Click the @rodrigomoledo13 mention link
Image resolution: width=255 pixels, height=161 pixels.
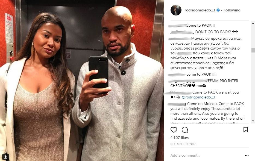(x=198, y=97)
